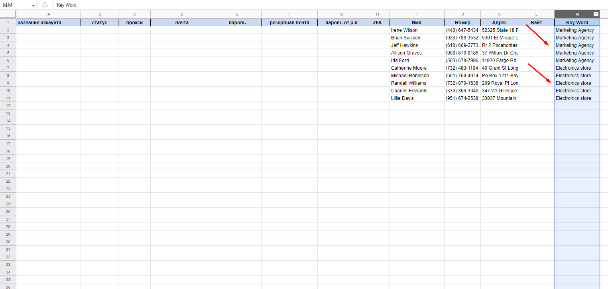
Task: Select the cell with Charles Edwards
Action: tap(417, 91)
